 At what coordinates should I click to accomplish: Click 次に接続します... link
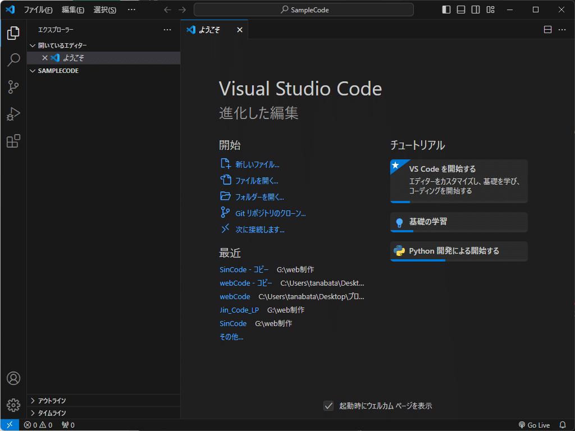[260, 230]
